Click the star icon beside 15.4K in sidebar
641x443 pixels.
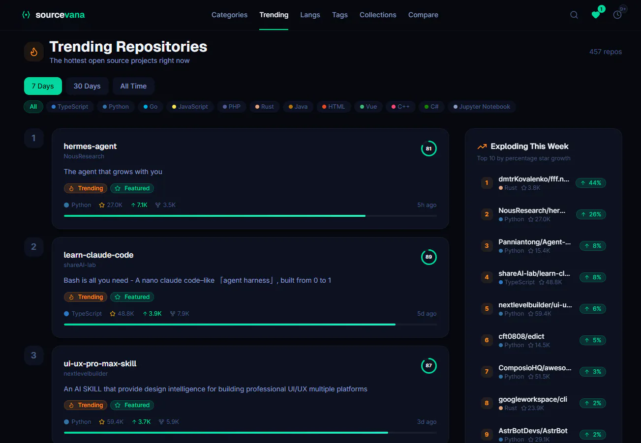point(531,251)
